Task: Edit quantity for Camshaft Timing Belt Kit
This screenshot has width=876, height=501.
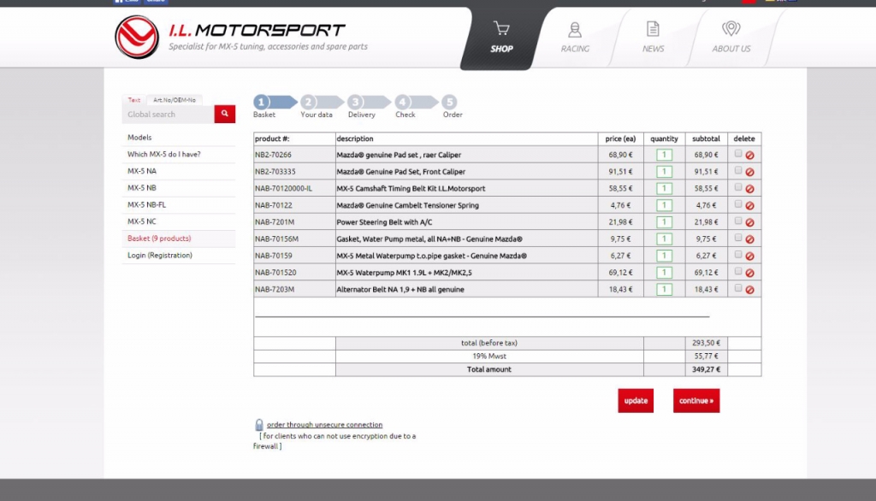Action: (664, 188)
